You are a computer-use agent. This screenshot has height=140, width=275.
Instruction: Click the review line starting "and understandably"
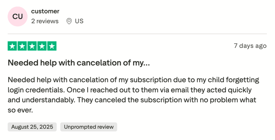click(132, 100)
